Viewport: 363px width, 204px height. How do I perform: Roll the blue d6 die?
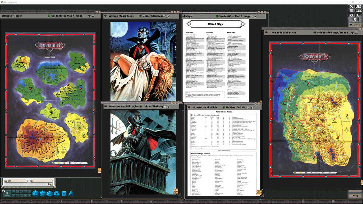coord(64,194)
